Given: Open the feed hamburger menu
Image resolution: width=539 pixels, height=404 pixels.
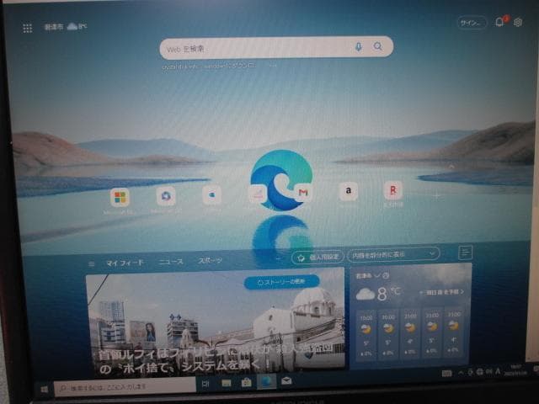Looking at the screenshot, I should tap(466, 252).
